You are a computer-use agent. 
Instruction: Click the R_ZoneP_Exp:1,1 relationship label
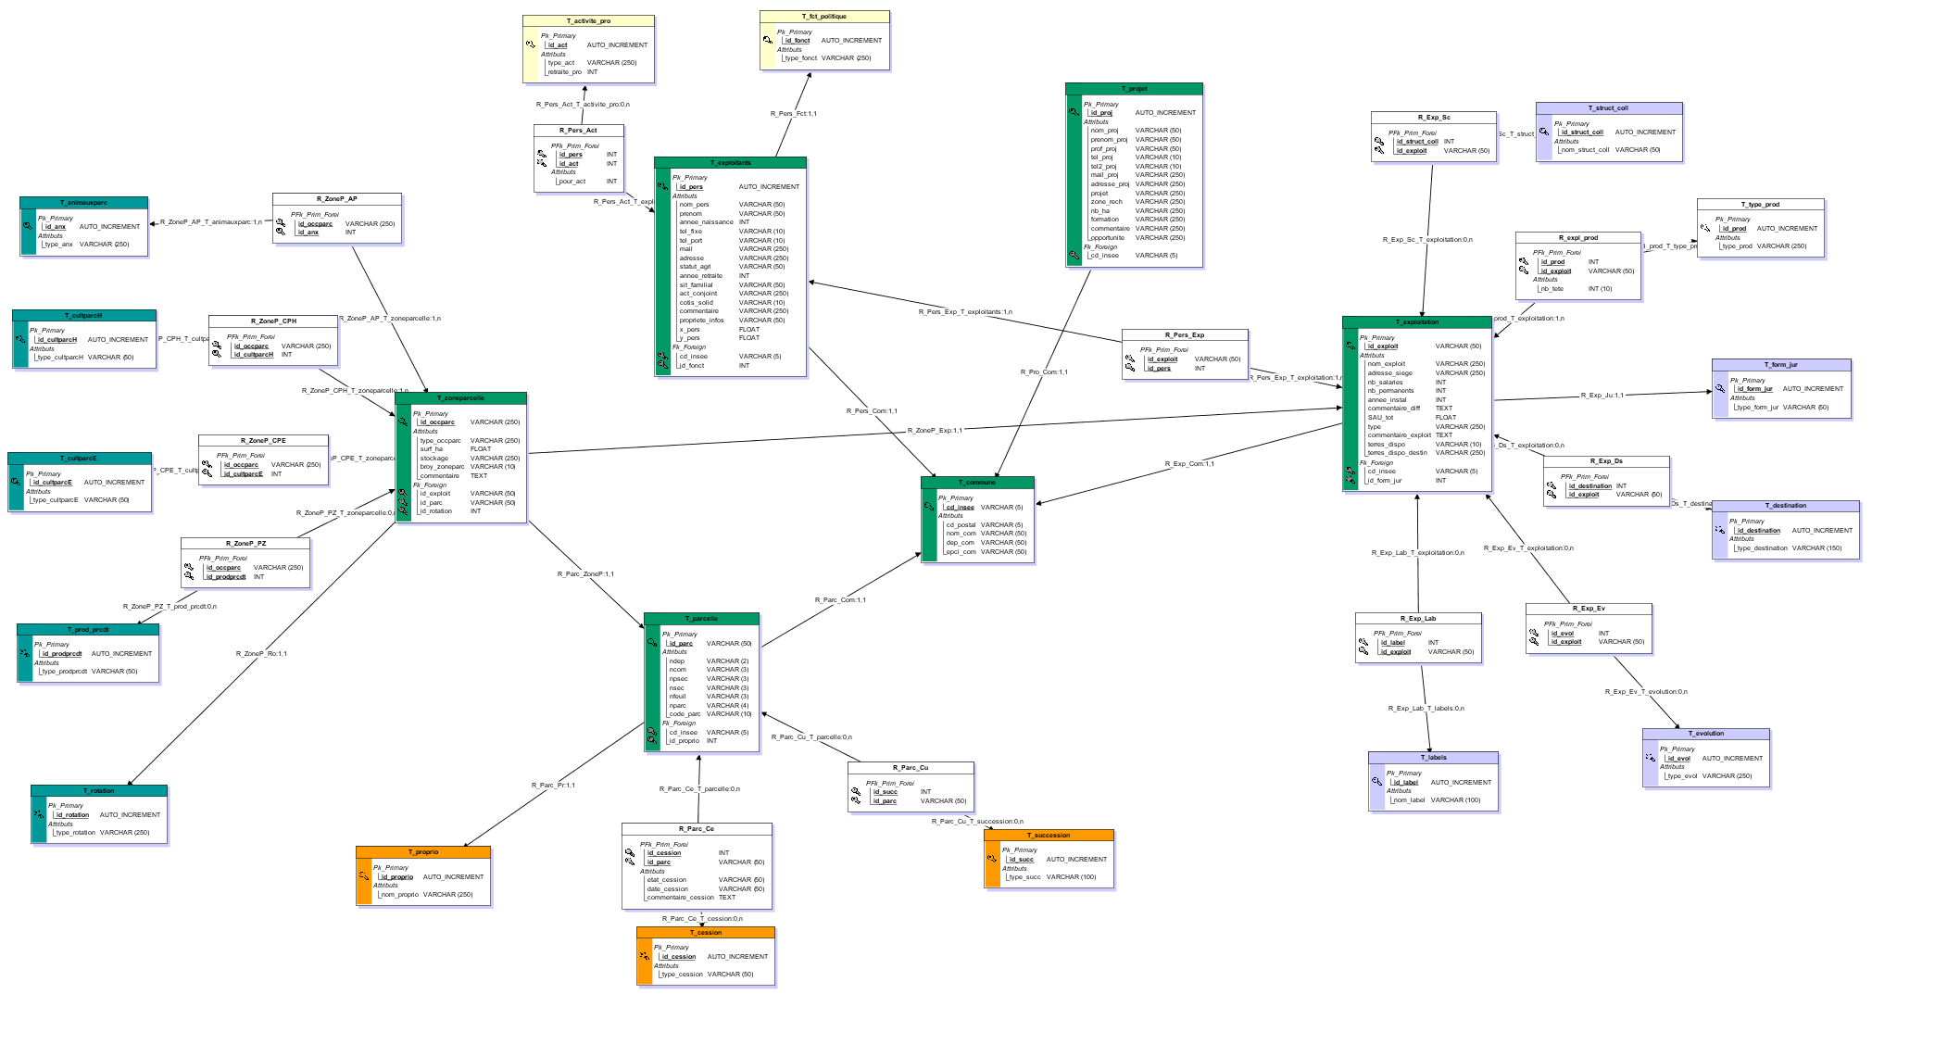(934, 431)
